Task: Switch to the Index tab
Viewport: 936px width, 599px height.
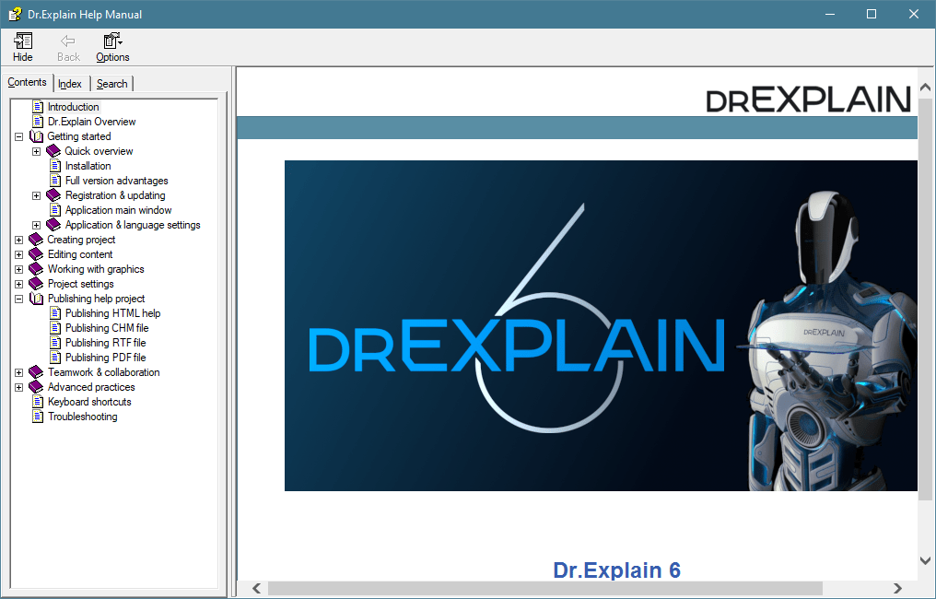Action: pos(70,84)
